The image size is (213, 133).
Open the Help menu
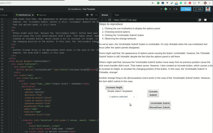[2, 9]
